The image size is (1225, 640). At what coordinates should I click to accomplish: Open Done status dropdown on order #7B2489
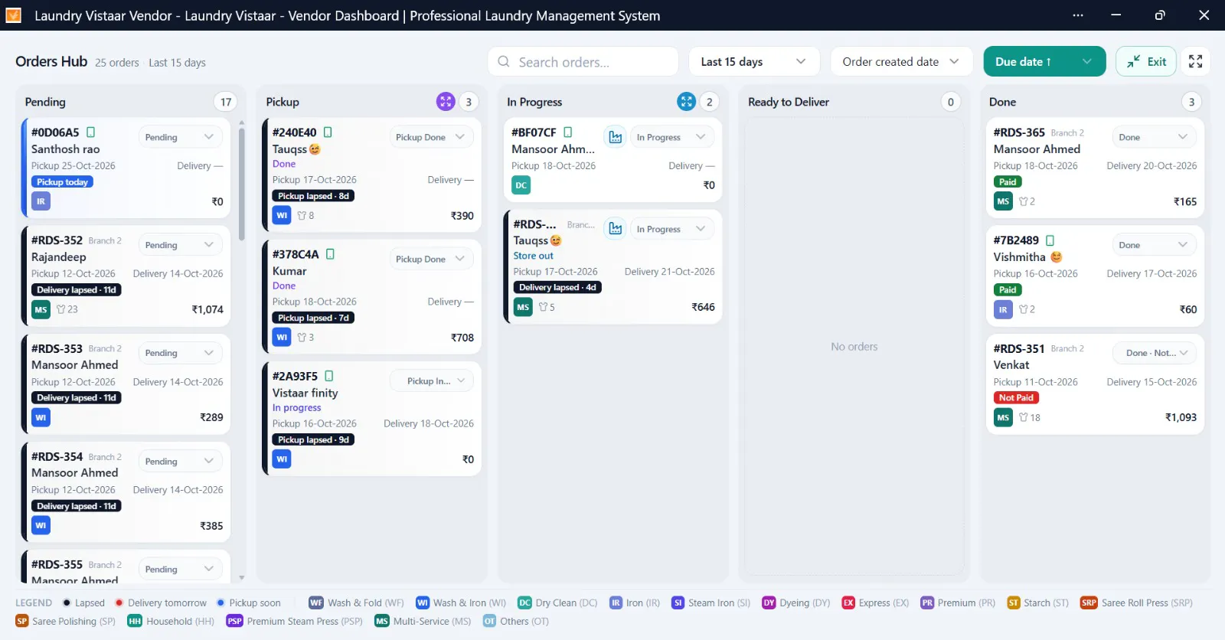[x=1154, y=245]
